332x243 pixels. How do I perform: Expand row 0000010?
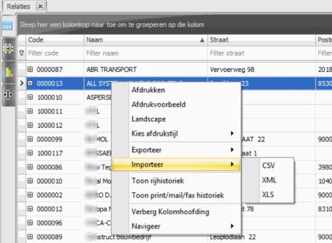click(30, 181)
